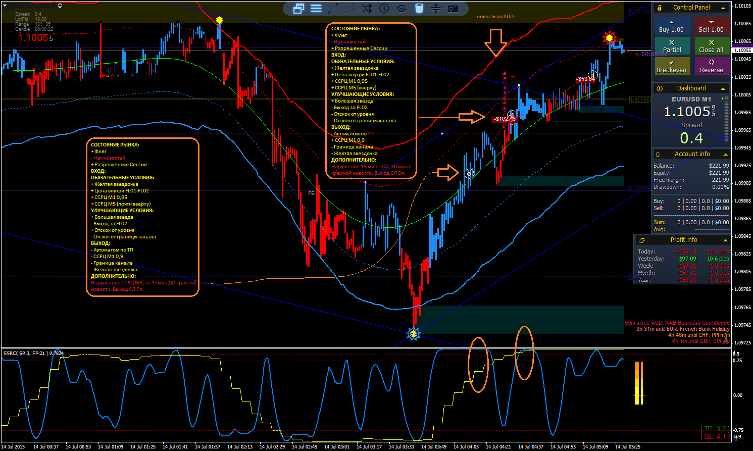The height and width of the screenshot is (451, 753).
Task: Click the French Bank Holiday news line
Action: coord(683,329)
